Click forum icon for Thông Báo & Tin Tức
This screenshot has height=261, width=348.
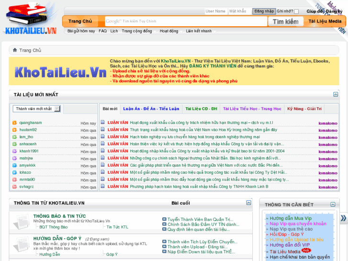coord(22,221)
